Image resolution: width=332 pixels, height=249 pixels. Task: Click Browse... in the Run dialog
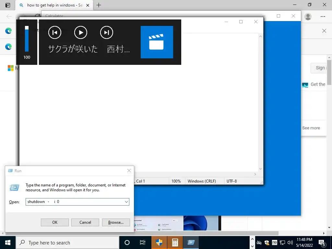click(x=116, y=222)
